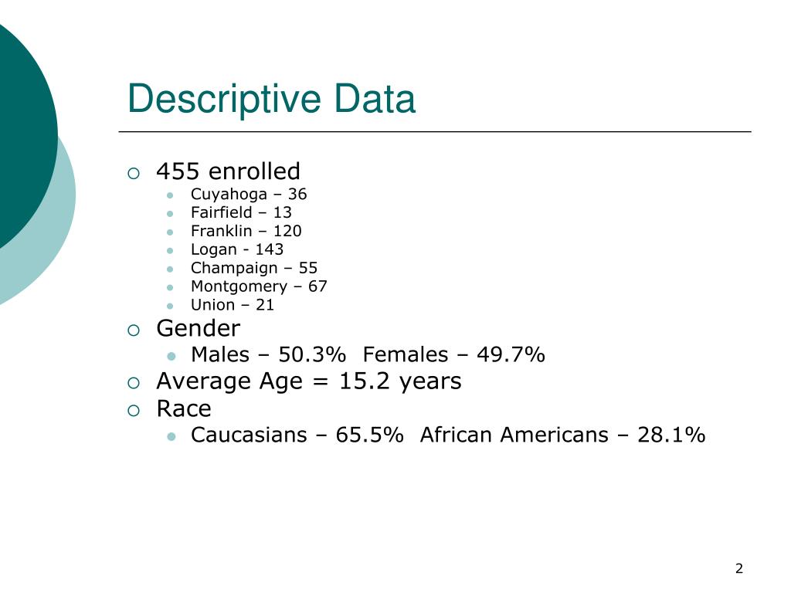791x593 pixels.
Task: Select the Average Age = 15.2 years line
Action: point(309,381)
